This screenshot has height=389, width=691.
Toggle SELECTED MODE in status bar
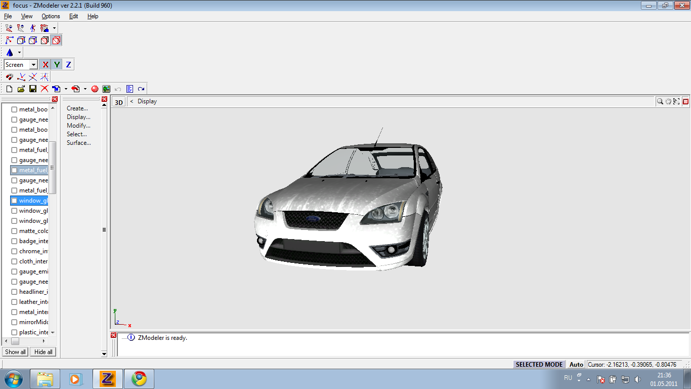click(539, 365)
